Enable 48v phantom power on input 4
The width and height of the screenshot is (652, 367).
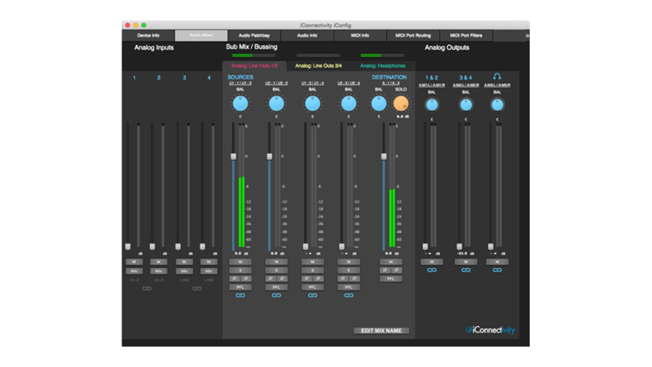click(x=209, y=272)
